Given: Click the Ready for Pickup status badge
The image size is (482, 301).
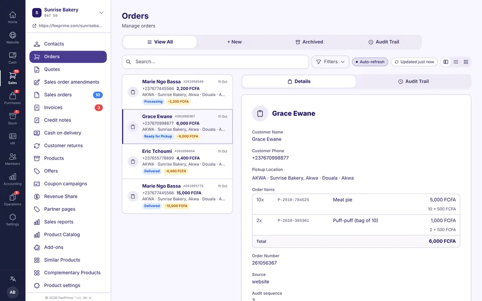Looking at the screenshot, I should [158, 136].
